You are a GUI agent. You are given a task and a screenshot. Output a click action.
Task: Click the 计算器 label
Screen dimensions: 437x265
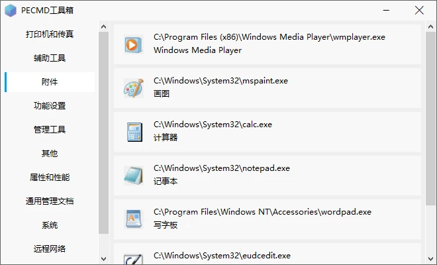pos(166,138)
